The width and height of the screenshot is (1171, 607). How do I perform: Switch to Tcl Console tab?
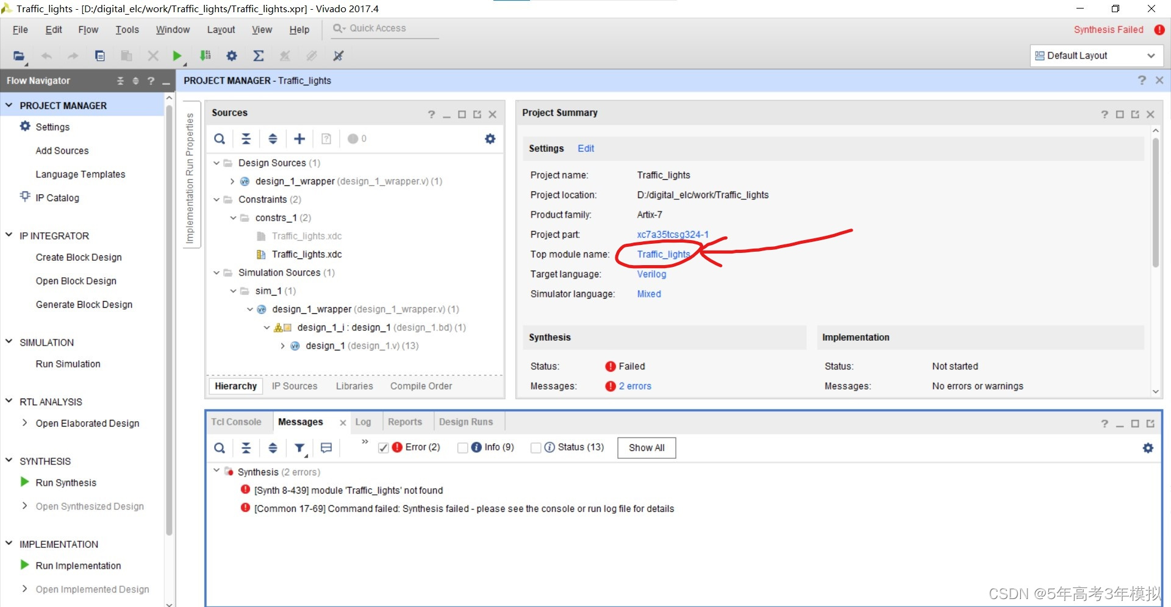point(236,422)
